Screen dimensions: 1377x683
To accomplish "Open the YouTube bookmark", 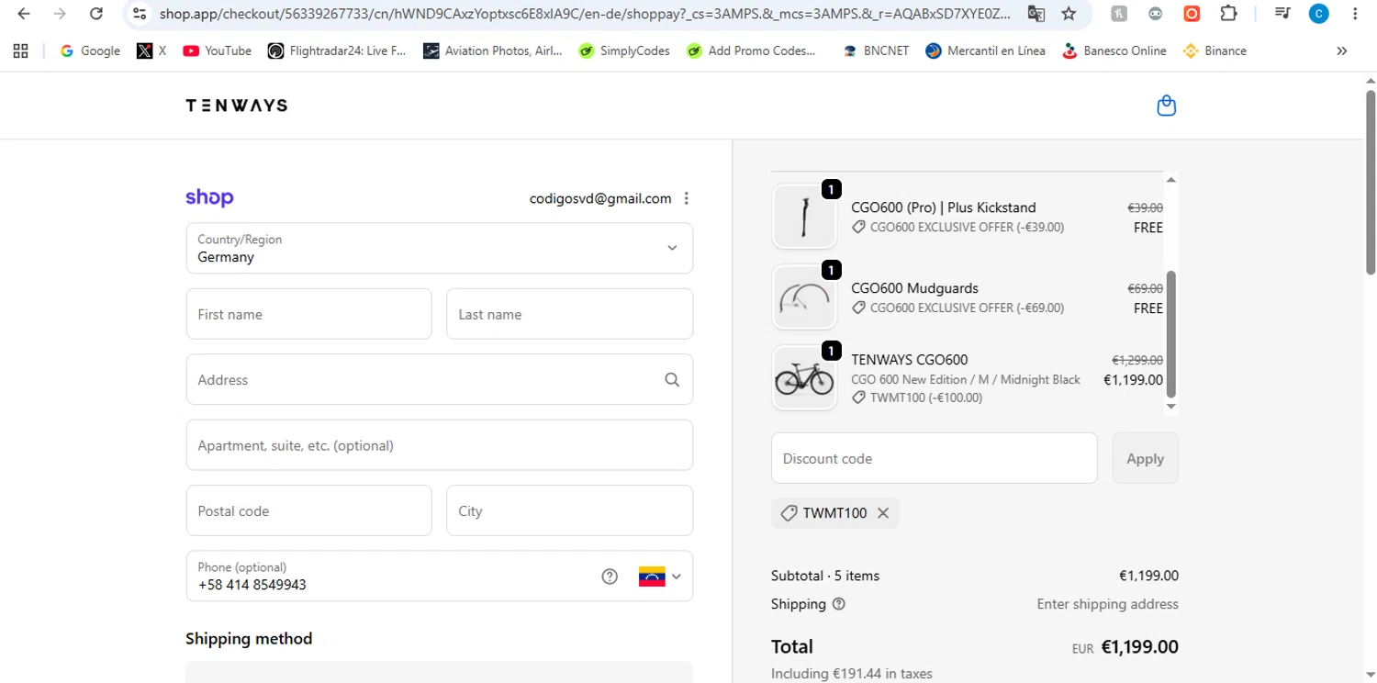I will pyautogui.click(x=218, y=51).
